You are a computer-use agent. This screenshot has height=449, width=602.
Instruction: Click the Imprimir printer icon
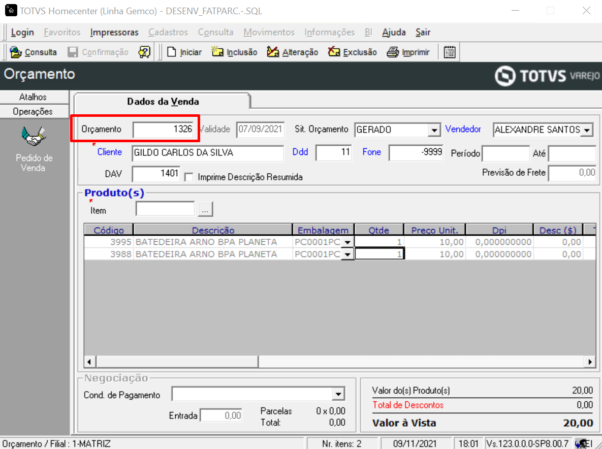[x=393, y=52]
